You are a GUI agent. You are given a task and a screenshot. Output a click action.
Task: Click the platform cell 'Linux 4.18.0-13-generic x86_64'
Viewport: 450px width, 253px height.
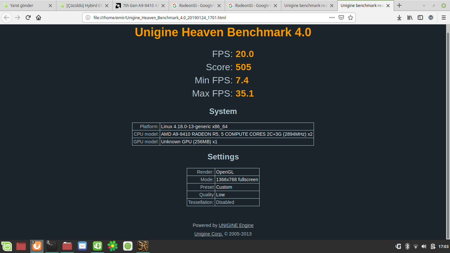tap(237, 126)
